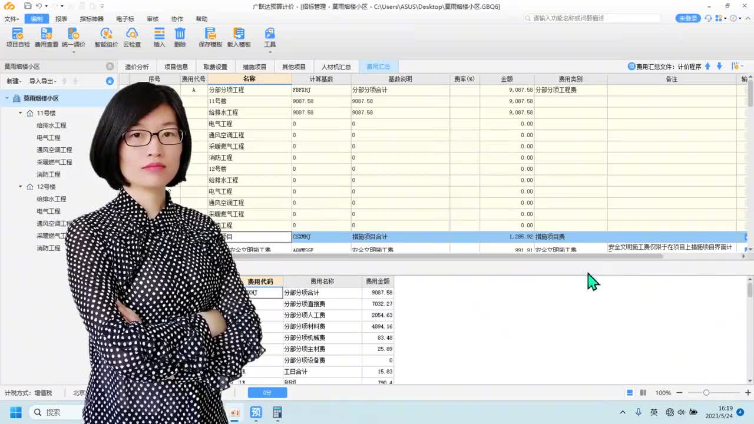This screenshot has width=754, height=424.
Task: Click the upper table vertical scrollbar
Action: pyautogui.click(x=750, y=94)
